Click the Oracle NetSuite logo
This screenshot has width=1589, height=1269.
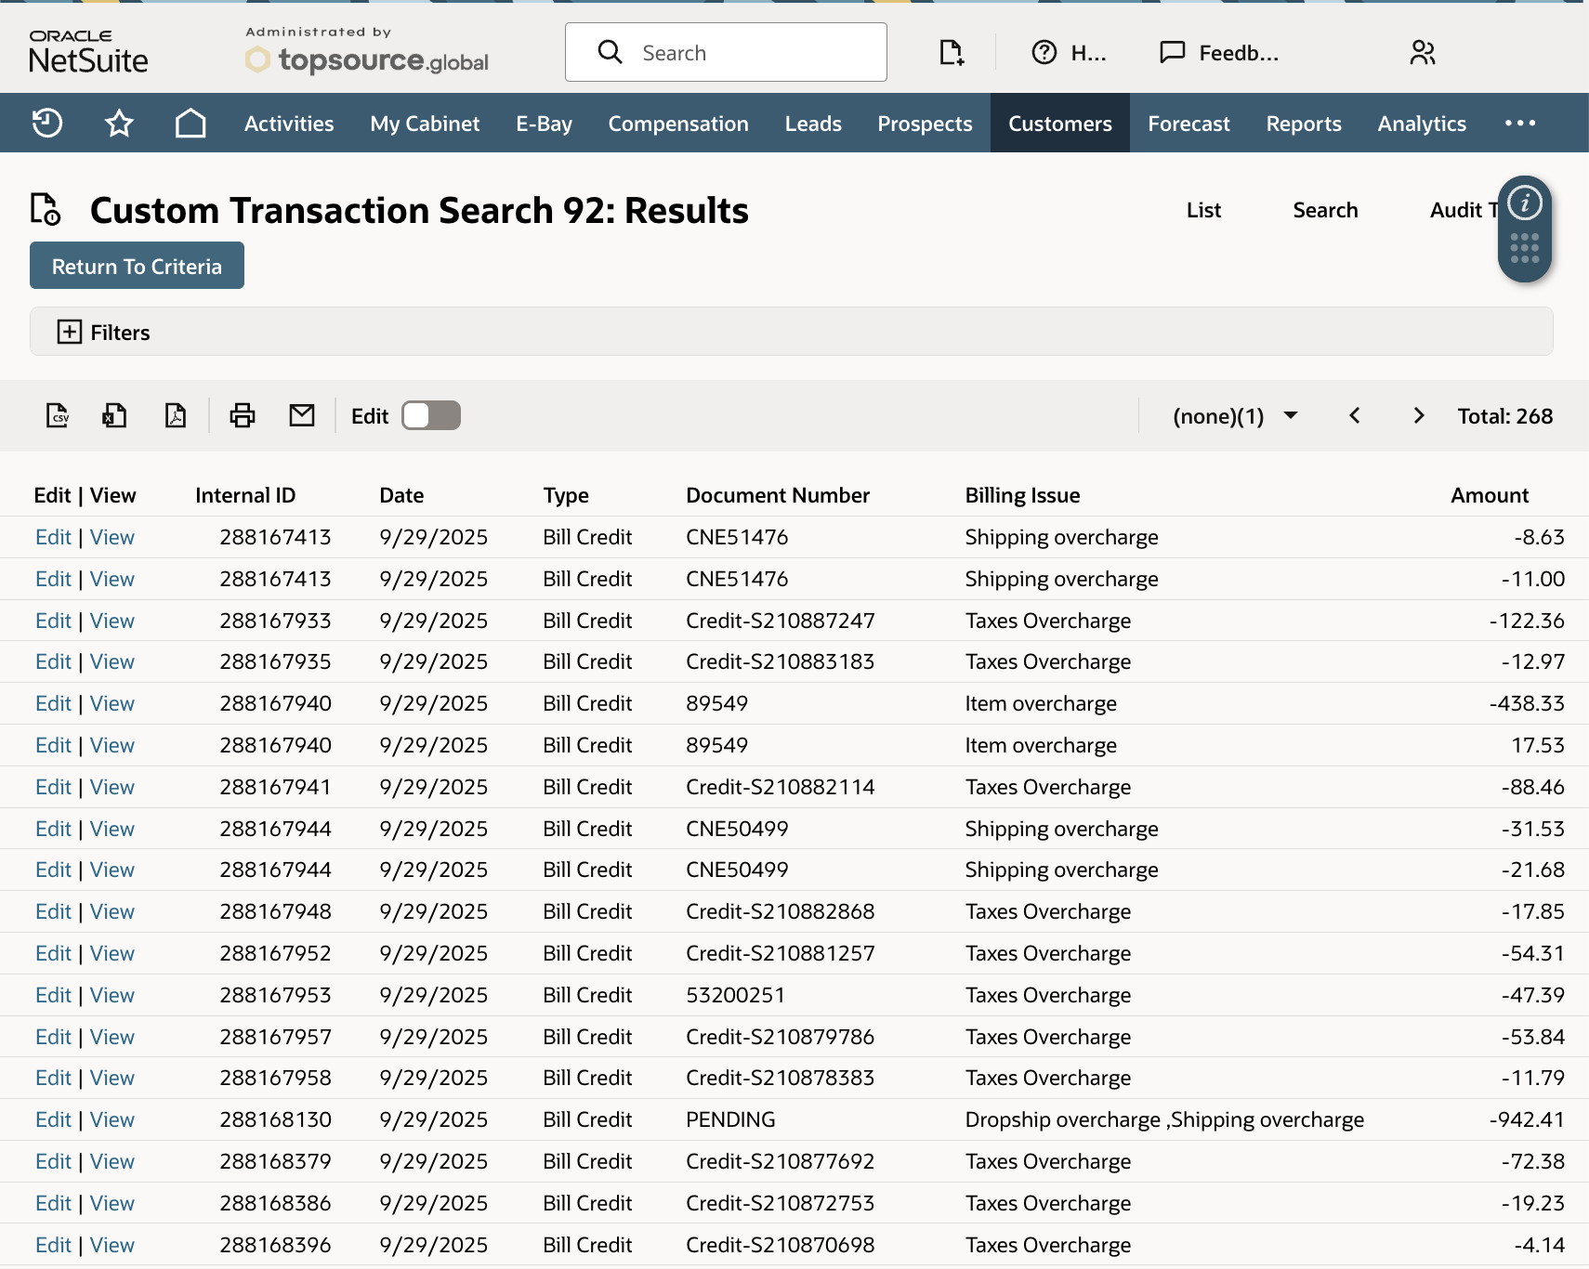coord(88,52)
